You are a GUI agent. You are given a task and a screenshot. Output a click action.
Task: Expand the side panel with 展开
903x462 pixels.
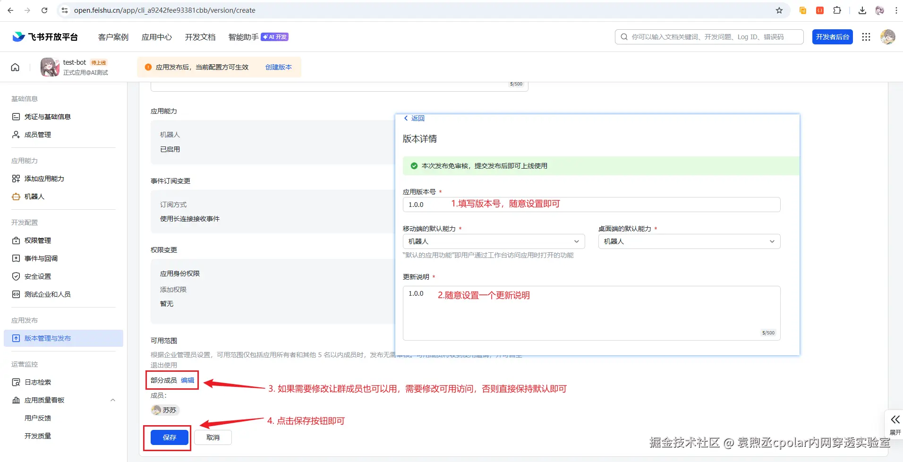[x=895, y=425]
